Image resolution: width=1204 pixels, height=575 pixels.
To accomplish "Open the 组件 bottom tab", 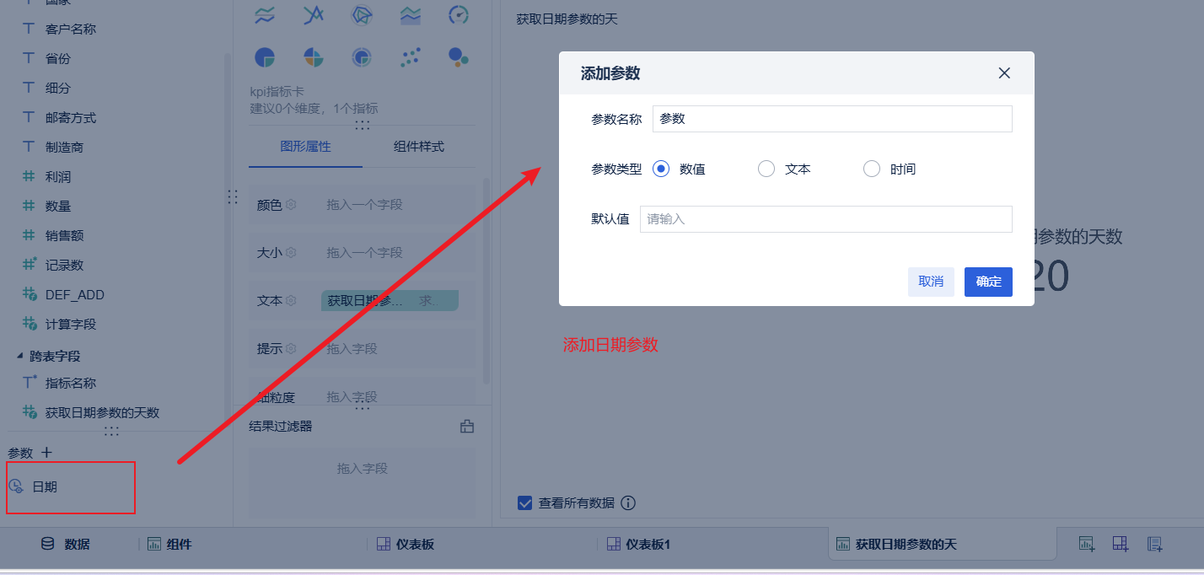I will (x=169, y=544).
